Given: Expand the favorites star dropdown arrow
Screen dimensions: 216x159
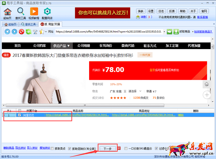Looking at the screenshot, I should coord(46,32).
